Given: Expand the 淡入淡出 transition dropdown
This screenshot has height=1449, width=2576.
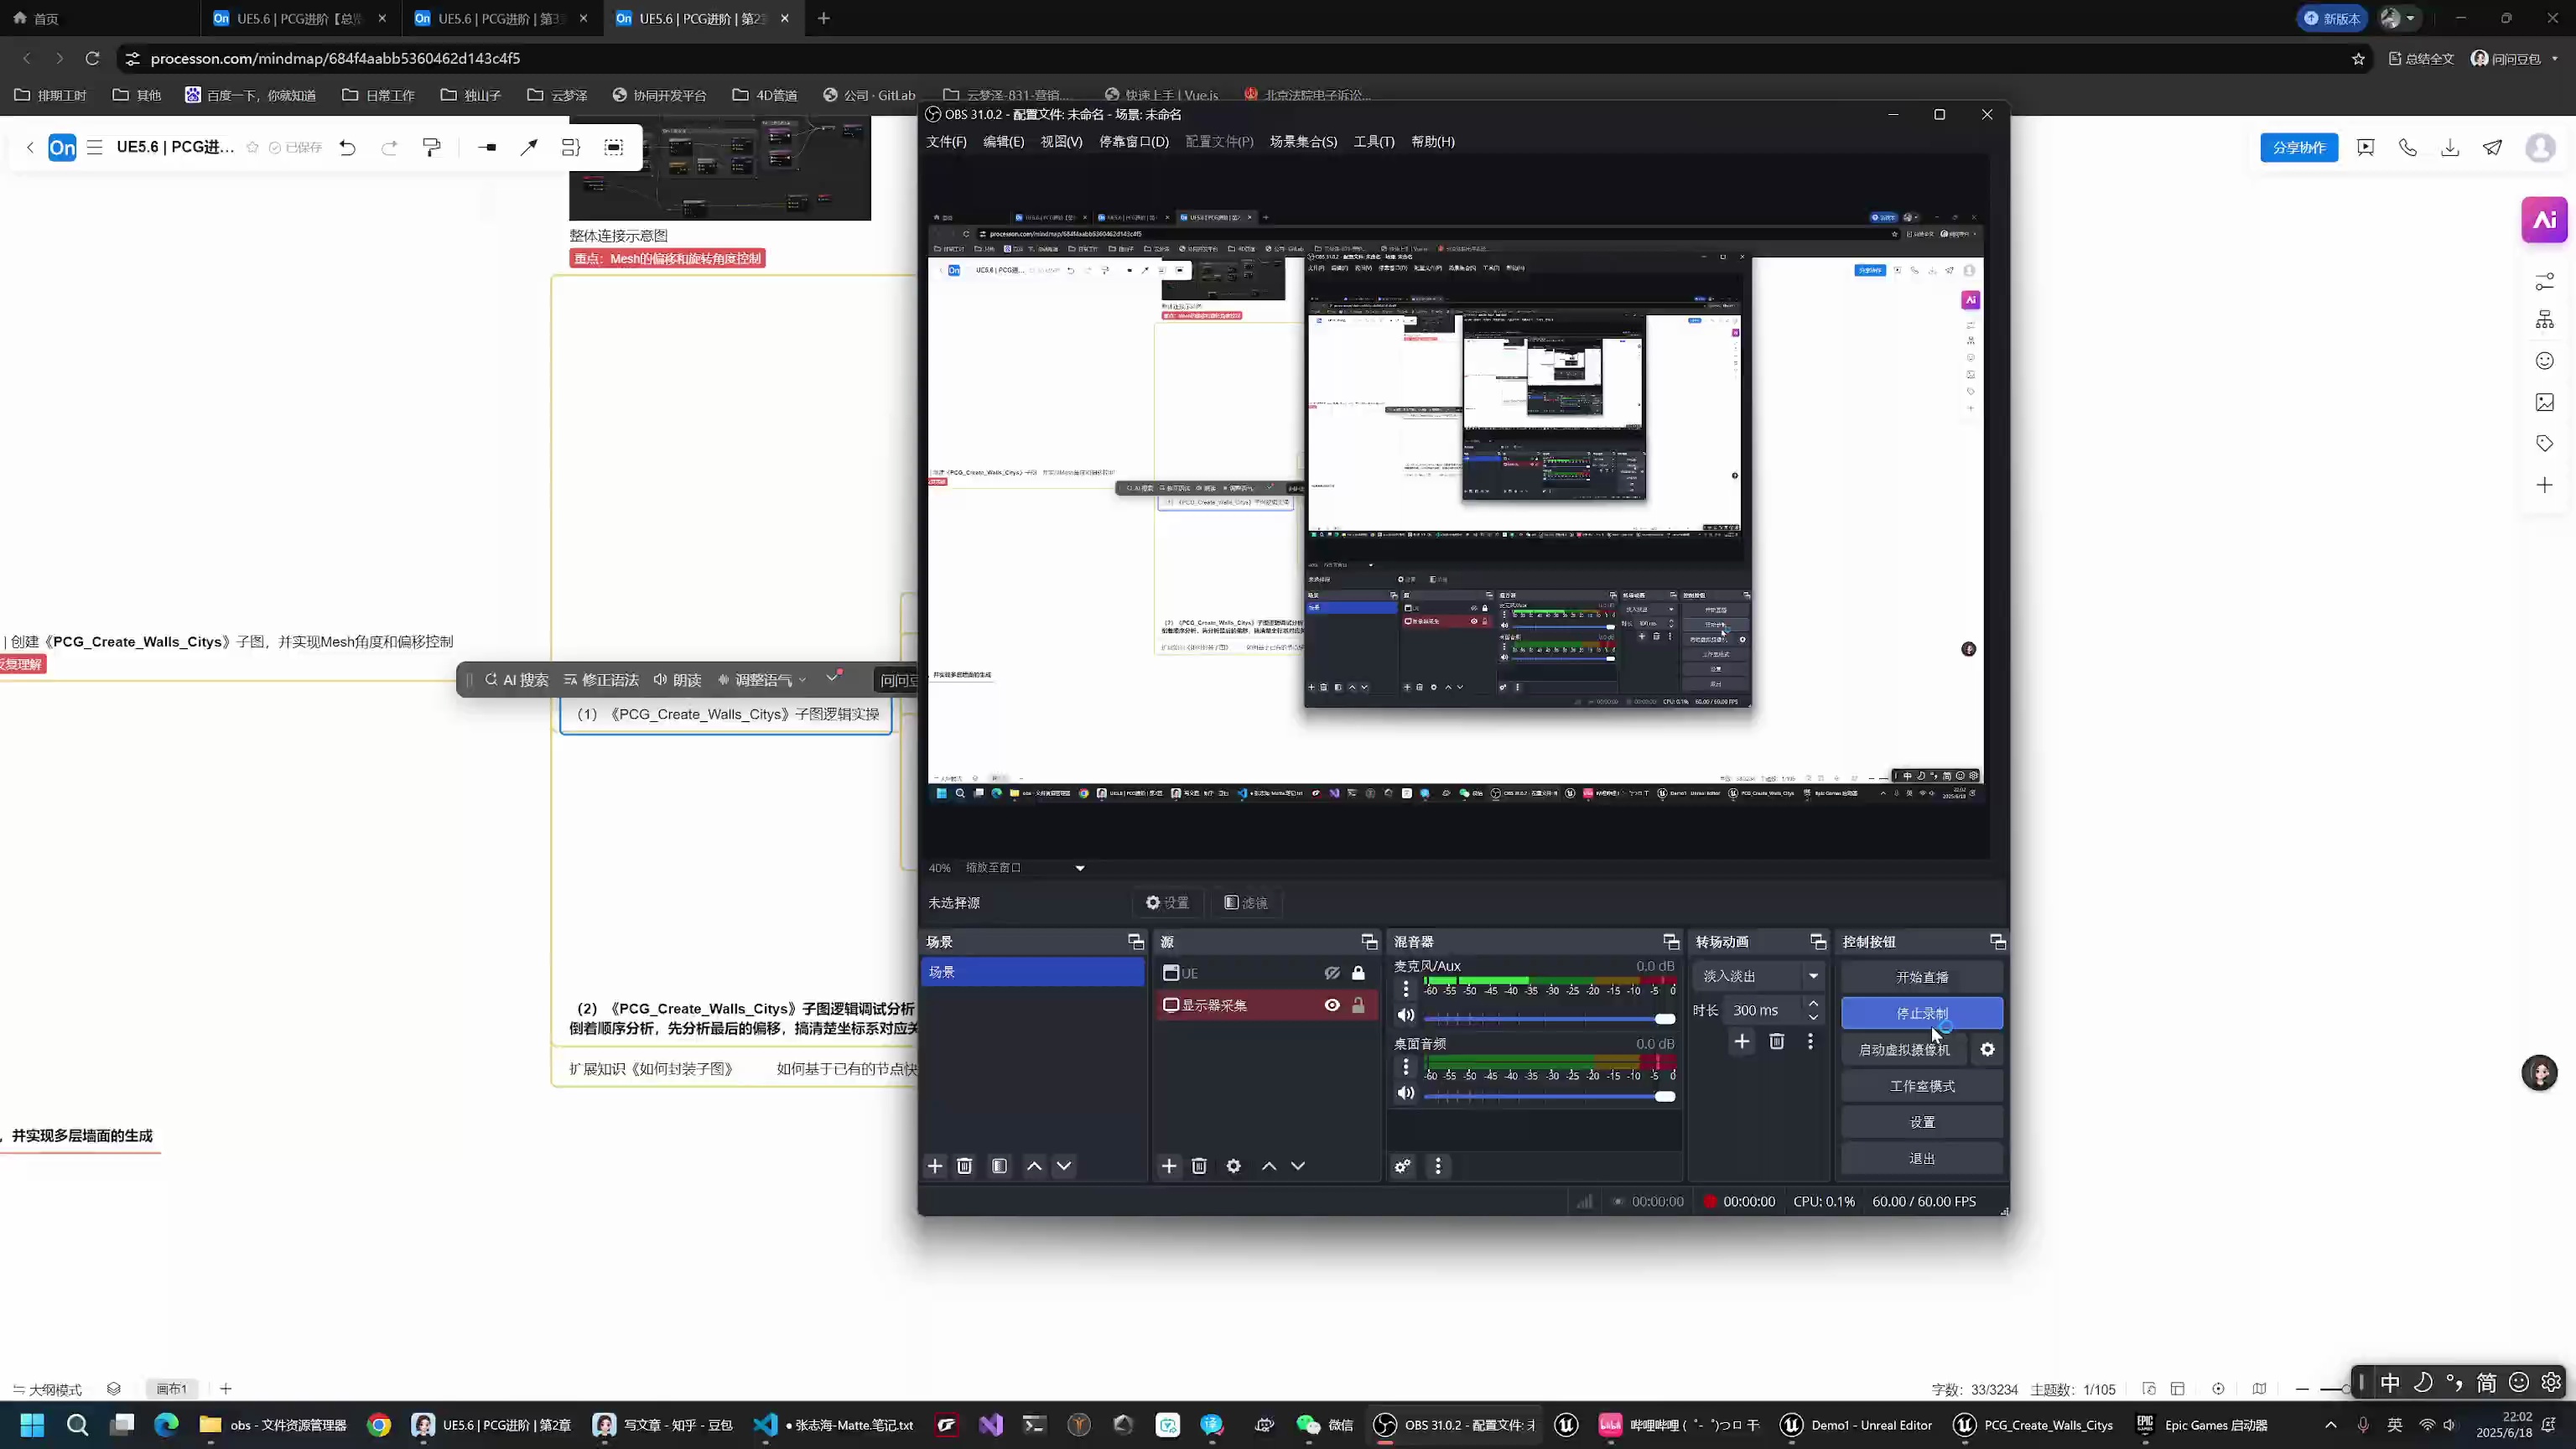Looking at the screenshot, I should pyautogui.click(x=1812, y=976).
